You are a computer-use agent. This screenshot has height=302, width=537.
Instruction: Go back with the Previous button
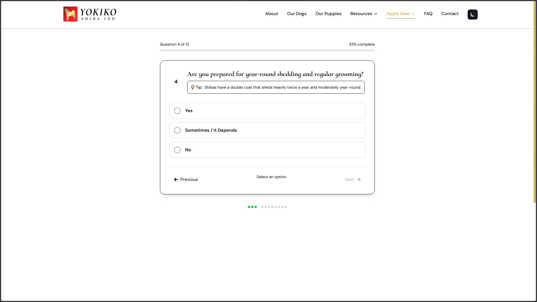(x=186, y=180)
